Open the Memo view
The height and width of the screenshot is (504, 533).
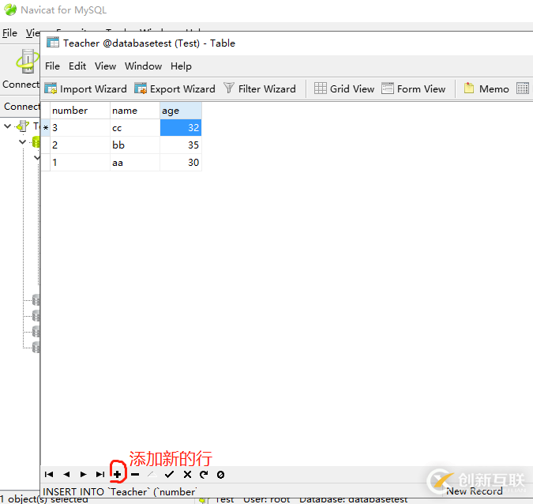click(x=486, y=88)
